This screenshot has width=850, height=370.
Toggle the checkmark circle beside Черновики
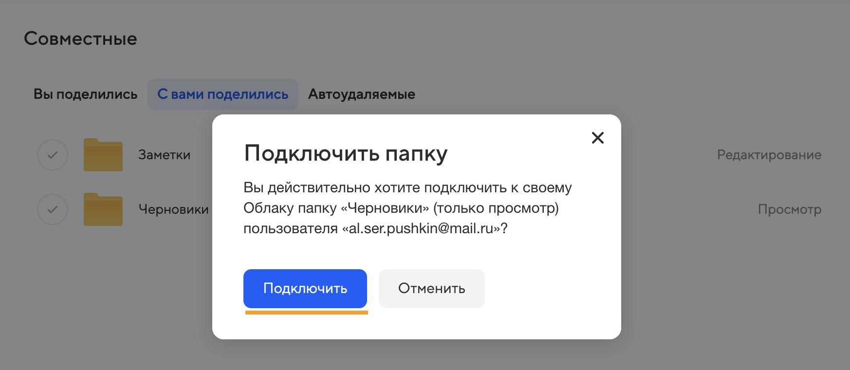[x=52, y=209]
